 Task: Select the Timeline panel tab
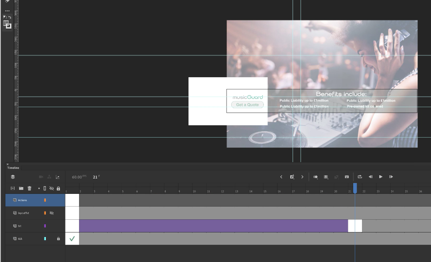pos(12,168)
